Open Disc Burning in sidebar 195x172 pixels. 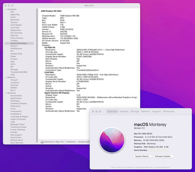coord(16,33)
